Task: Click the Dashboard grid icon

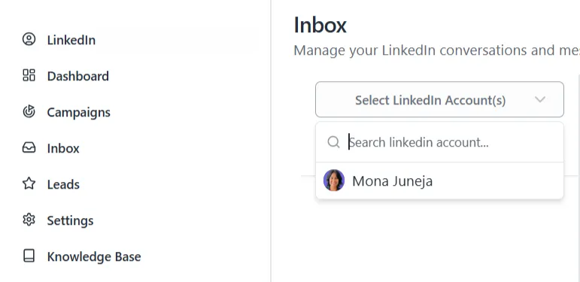Action: tap(29, 75)
